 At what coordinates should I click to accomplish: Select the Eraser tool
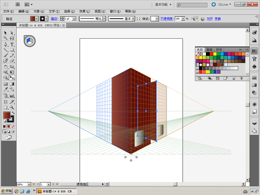click(12, 60)
